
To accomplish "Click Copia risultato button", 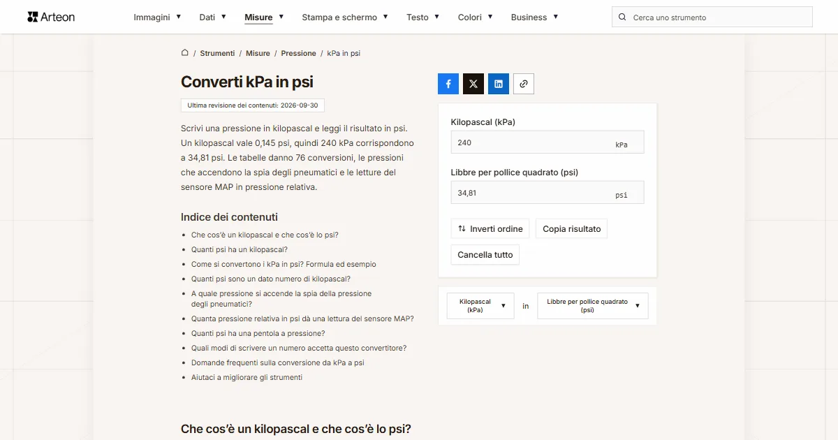I will point(572,229).
